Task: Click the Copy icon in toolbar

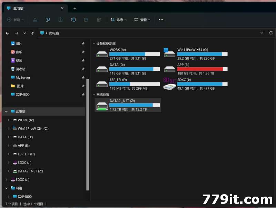Action: (x=48, y=20)
